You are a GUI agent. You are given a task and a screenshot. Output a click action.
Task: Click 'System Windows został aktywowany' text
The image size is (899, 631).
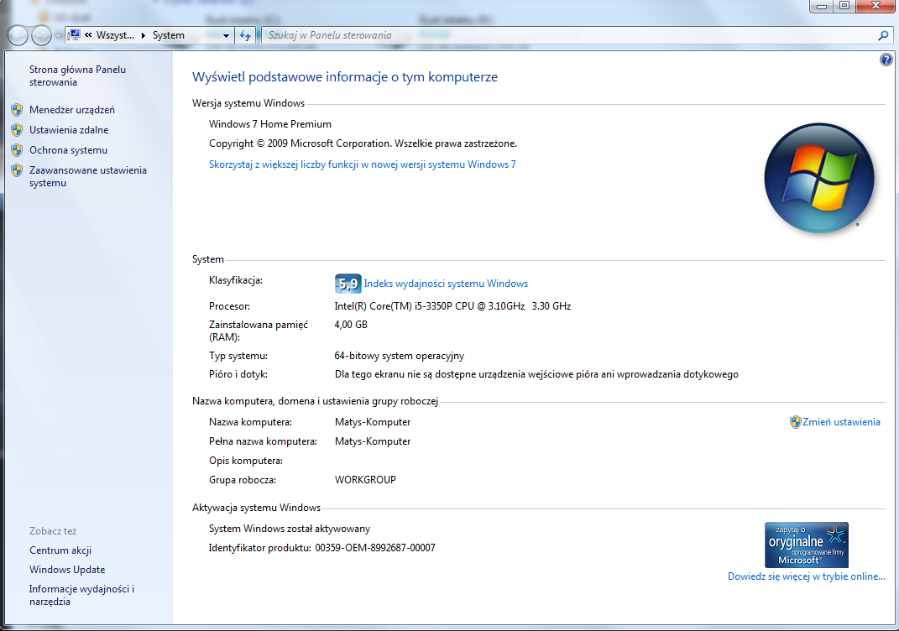(x=290, y=529)
